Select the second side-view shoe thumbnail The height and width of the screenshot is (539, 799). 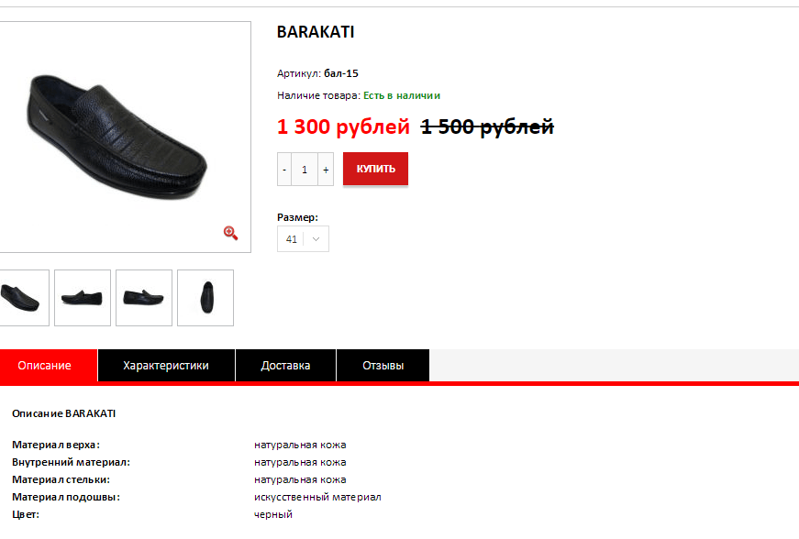83,298
